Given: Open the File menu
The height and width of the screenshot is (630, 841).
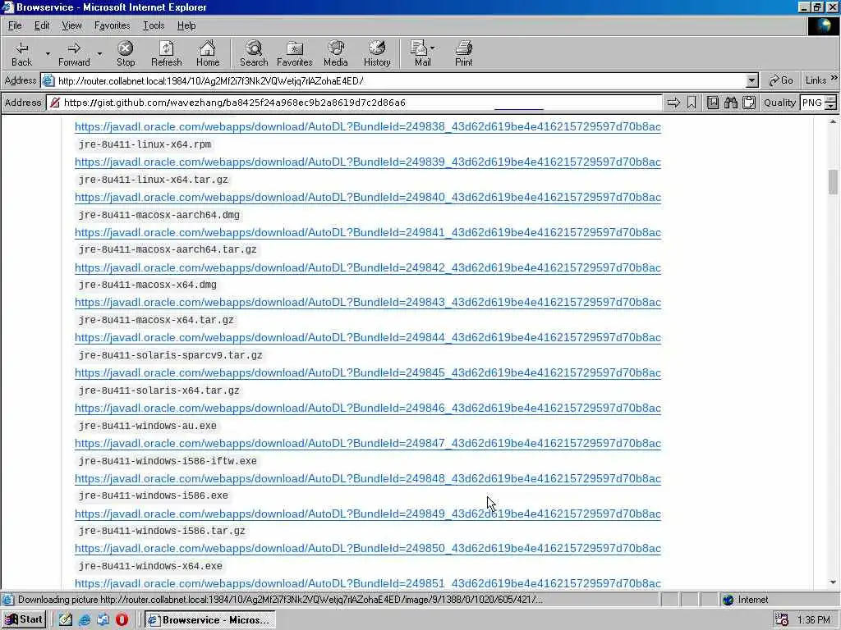Looking at the screenshot, I should point(15,25).
